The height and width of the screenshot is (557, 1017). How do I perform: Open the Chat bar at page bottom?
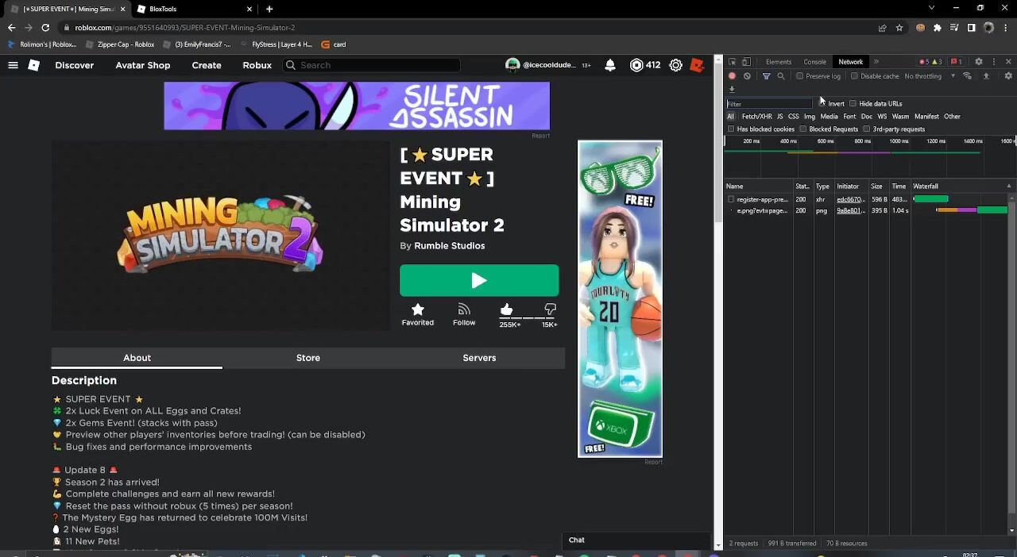click(637, 540)
